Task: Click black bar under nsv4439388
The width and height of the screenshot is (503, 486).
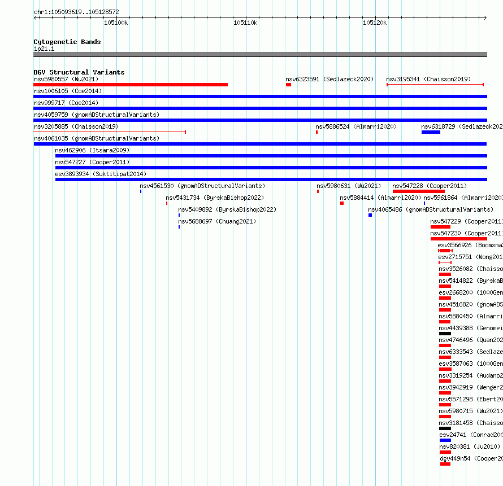Action: (445, 334)
